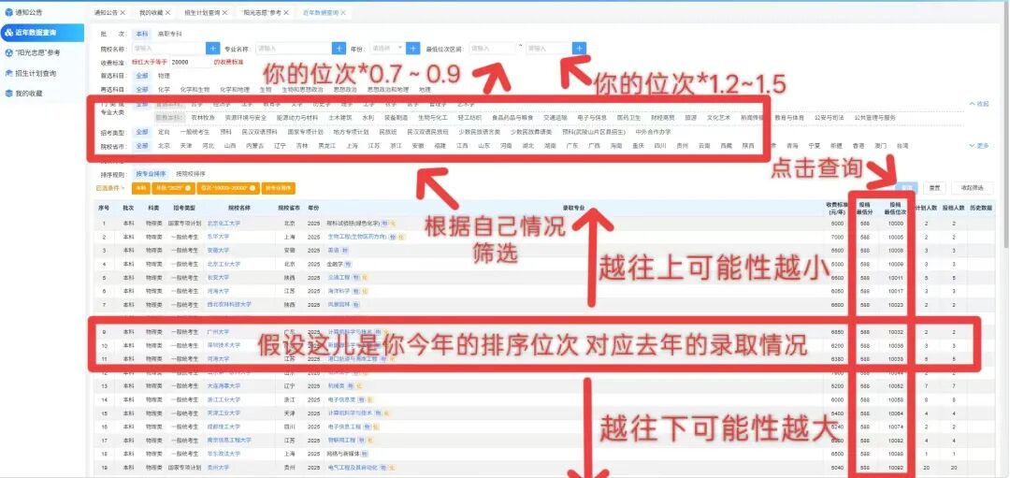Choose 思想政治和地理 under 再选科目
Image resolution: width=1010 pixels, height=478 pixels.
[x=388, y=90]
